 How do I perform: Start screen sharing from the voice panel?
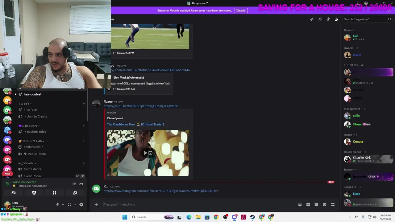coord(34,193)
